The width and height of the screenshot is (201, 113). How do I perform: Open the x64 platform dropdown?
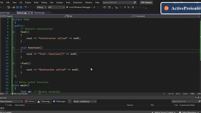pos(56,7)
